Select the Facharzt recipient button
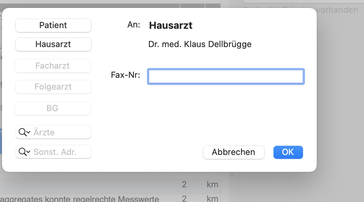Screen dimensions: 364x202 [x=53, y=66]
